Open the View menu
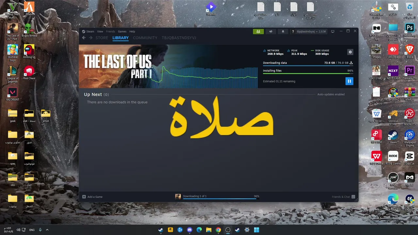Viewport: 418px width, 235px height. (100, 31)
